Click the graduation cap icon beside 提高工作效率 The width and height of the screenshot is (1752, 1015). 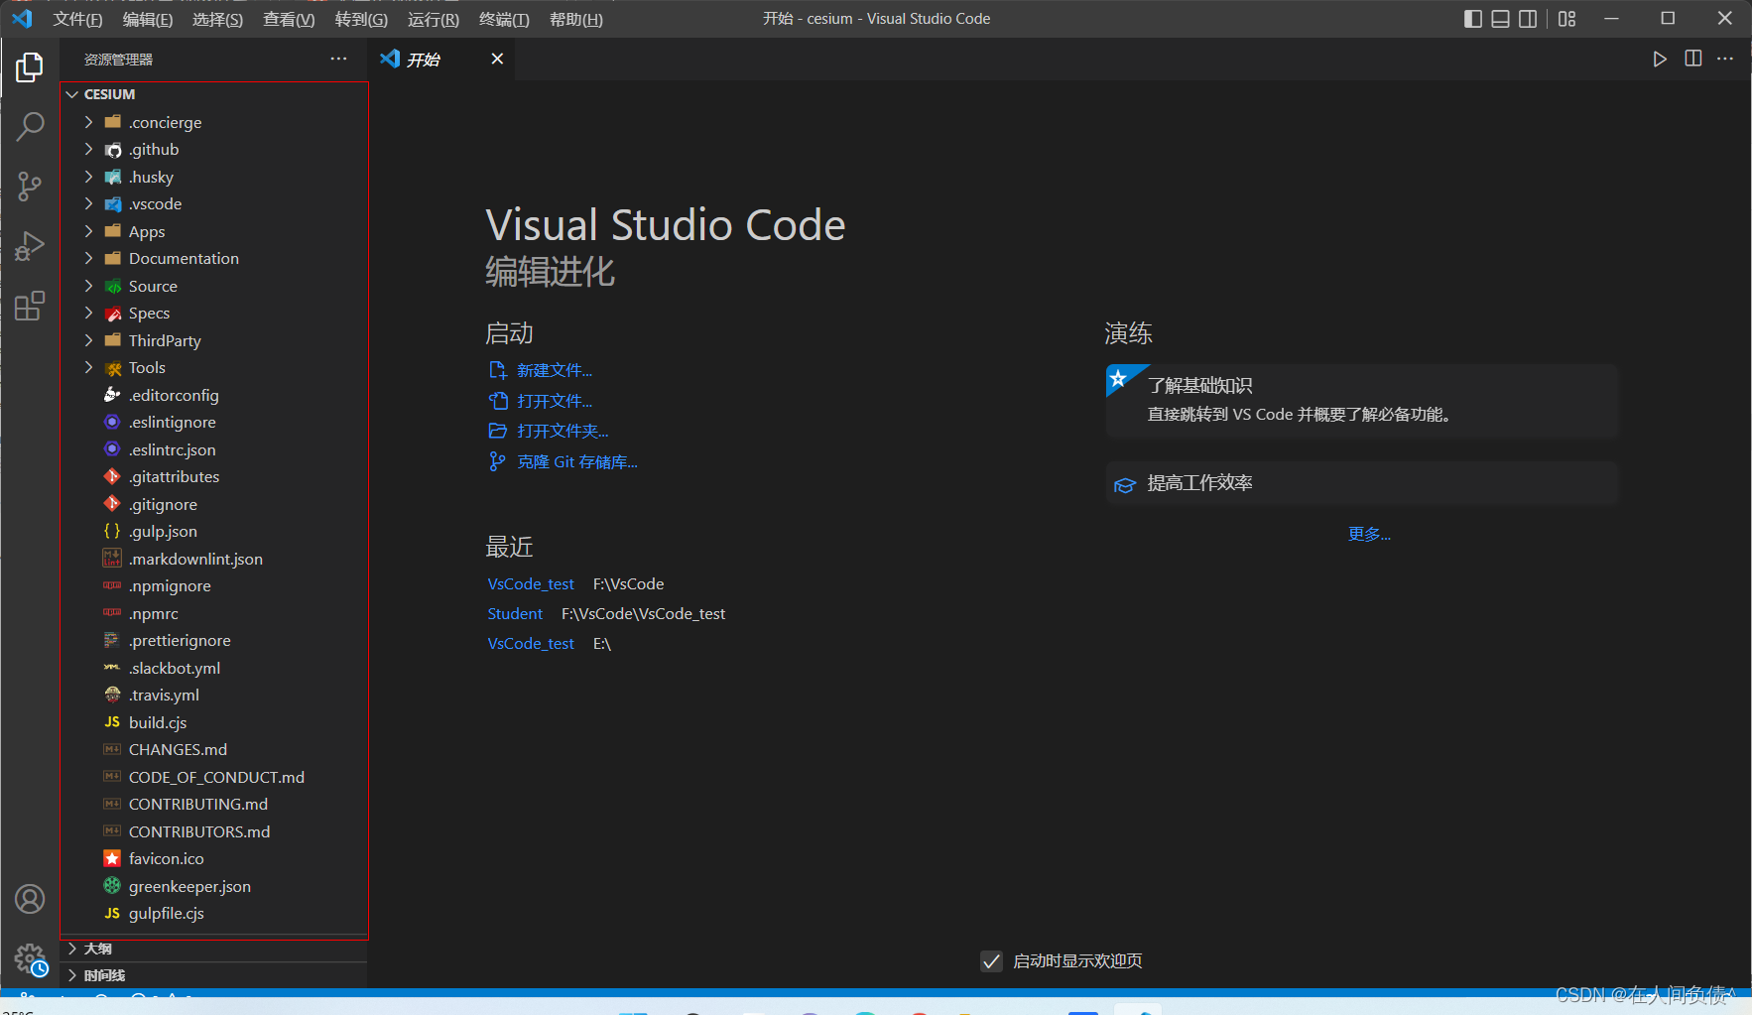click(x=1125, y=484)
